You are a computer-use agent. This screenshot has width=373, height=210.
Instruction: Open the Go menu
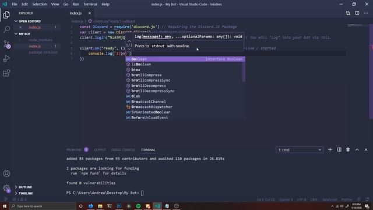coord(66,4)
